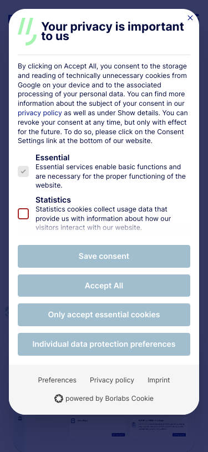208x452 pixels.
Task: Open the privacy policy link in the text
Action: pos(39,113)
